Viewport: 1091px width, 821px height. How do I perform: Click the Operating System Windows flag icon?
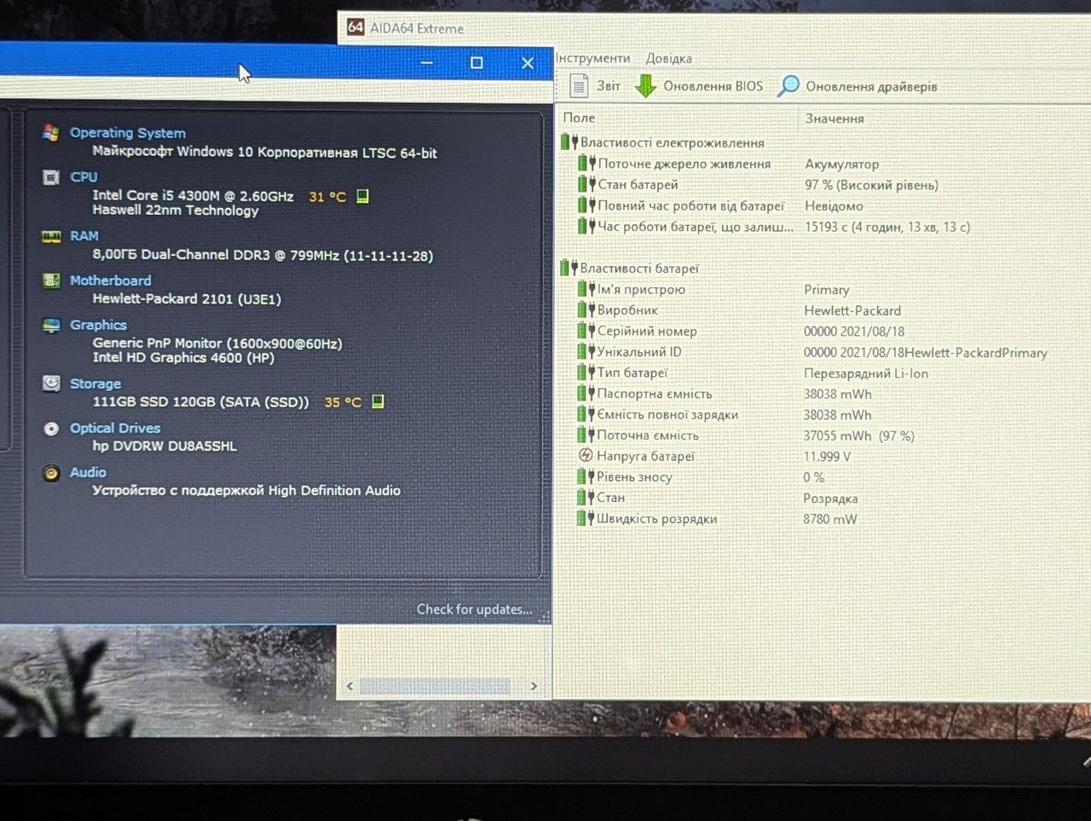pyautogui.click(x=51, y=133)
